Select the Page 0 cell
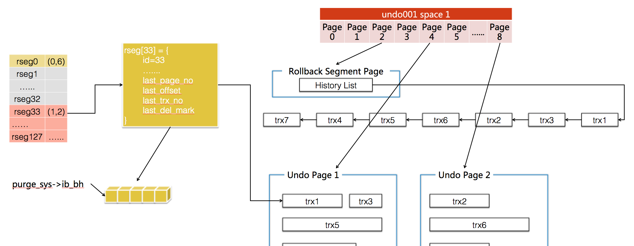This screenshot has height=246, width=634. 332,32
